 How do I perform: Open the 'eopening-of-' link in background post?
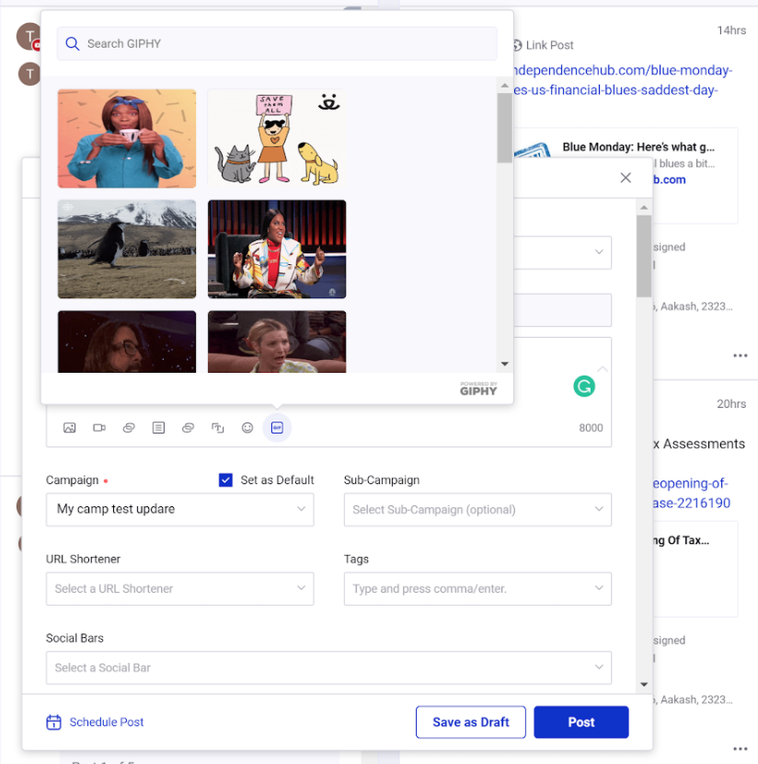pyautogui.click(x=690, y=483)
